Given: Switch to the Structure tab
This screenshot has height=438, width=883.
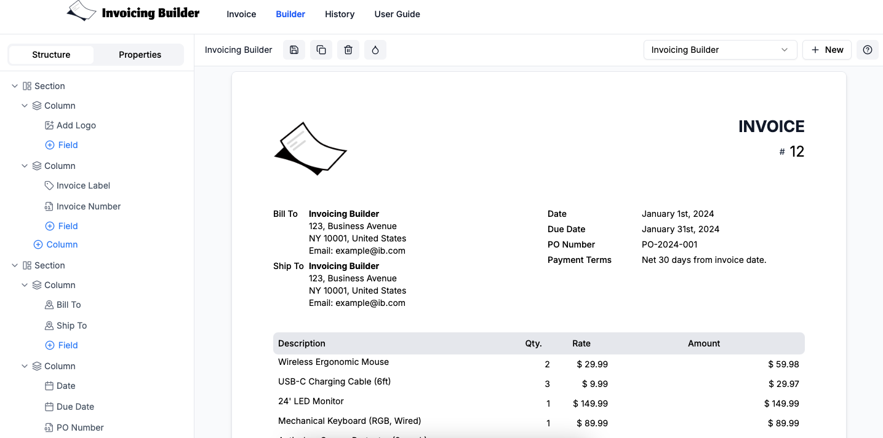Looking at the screenshot, I should coord(51,55).
